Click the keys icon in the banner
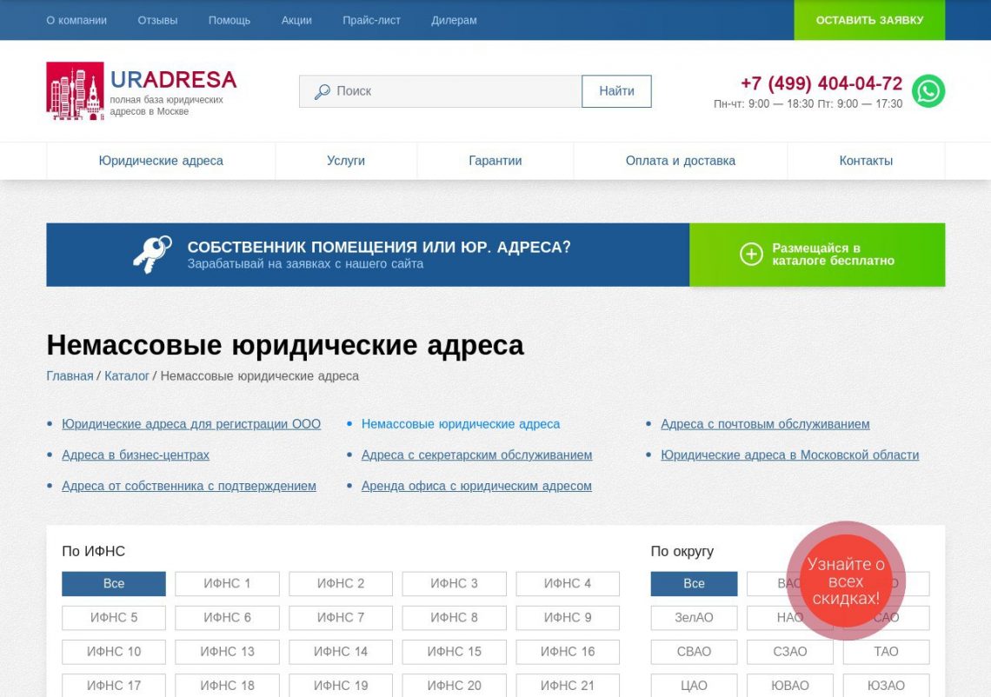 152,255
